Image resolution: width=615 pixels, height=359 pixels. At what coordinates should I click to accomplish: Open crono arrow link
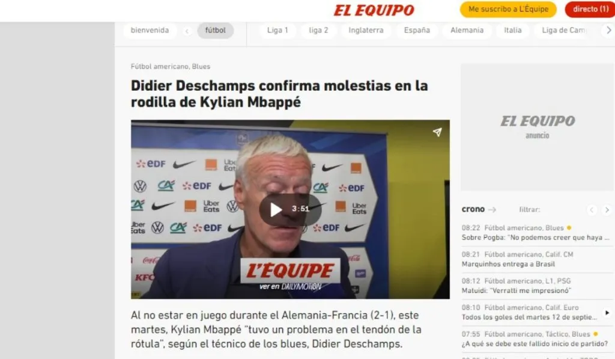[x=492, y=210]
